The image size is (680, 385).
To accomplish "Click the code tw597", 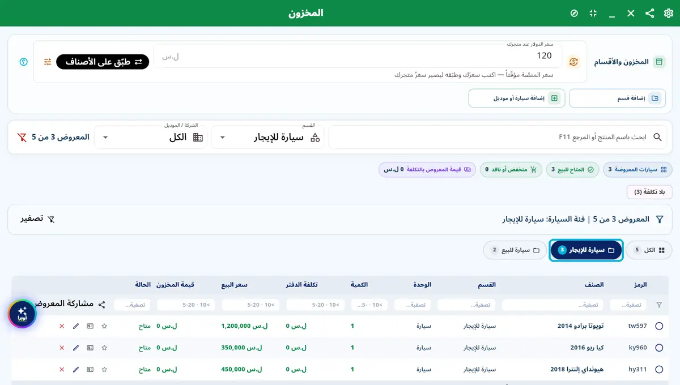I will coord(637,326).
